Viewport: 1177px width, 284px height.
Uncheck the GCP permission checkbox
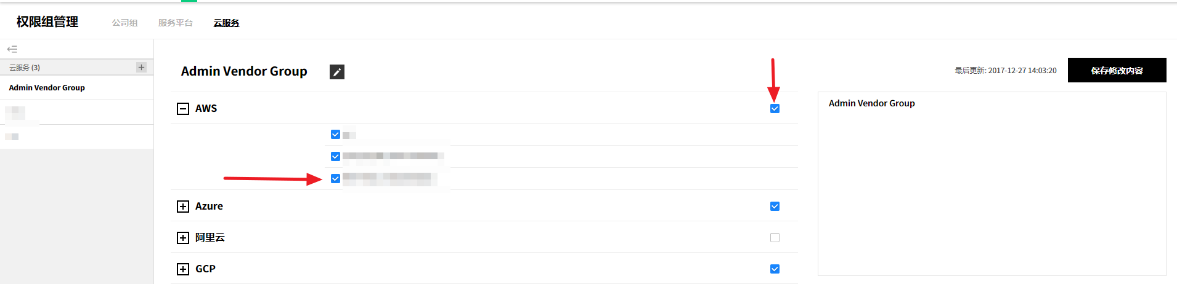[775, 269]
